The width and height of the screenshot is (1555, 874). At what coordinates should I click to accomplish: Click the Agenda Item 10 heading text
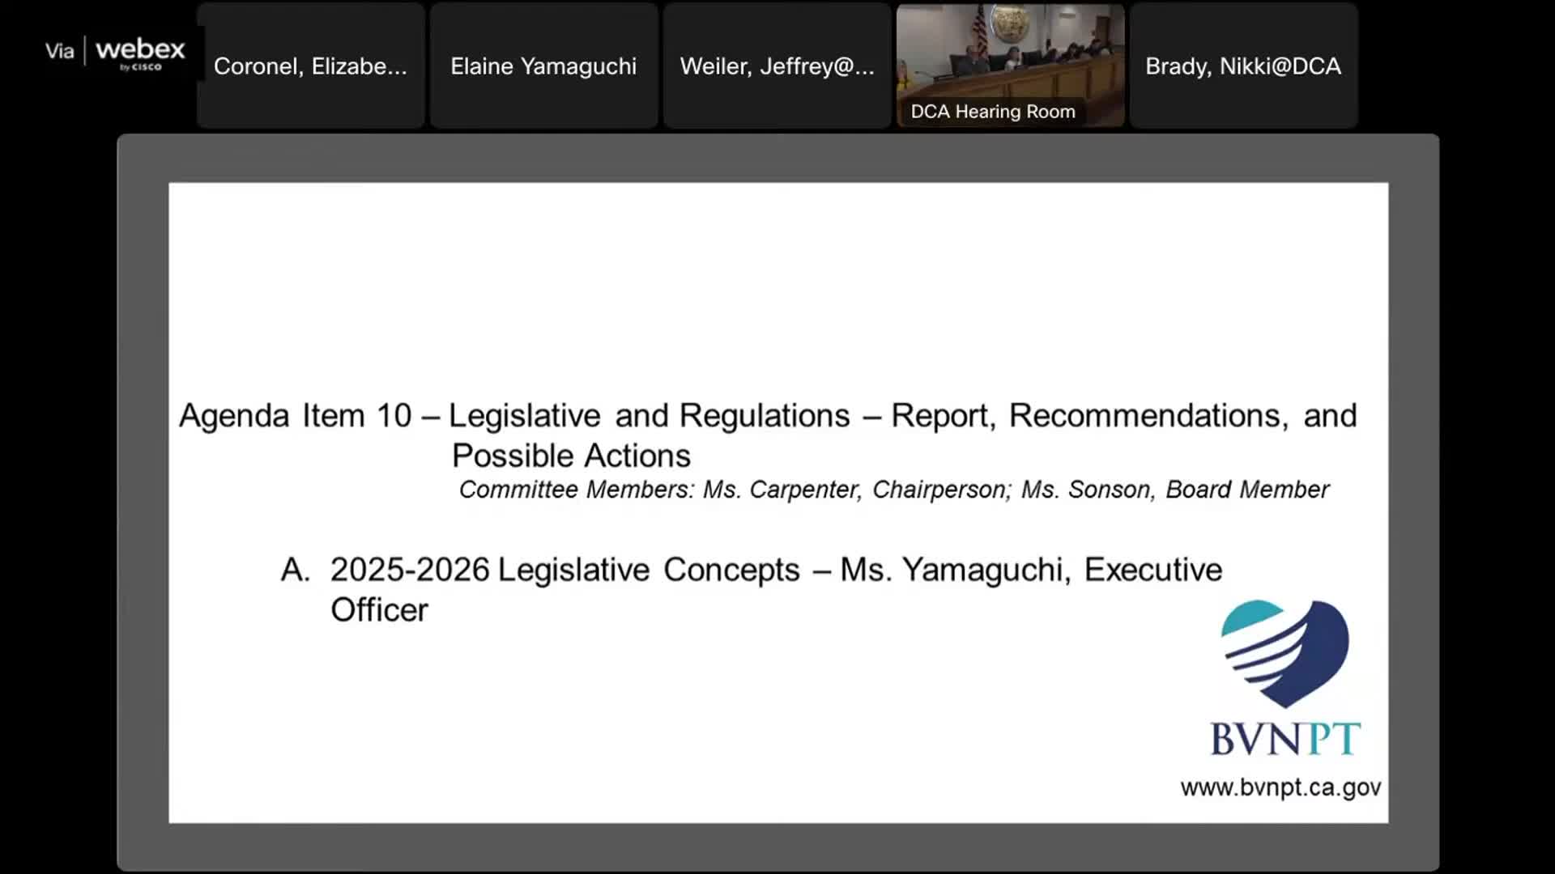point(769,415)
